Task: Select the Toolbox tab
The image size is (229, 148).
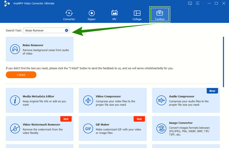Action: pos(160,14)
